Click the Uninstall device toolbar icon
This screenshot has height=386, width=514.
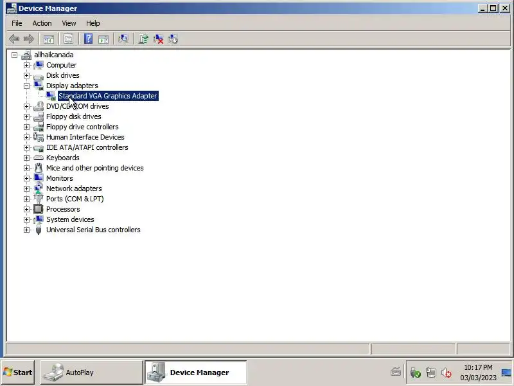point(158,39)
